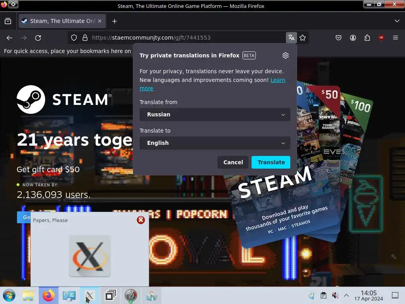The width and height of the screenshot is (405, 304).
Task: Close the Papers, Please taskbar preview
Action: click(141, 220)
